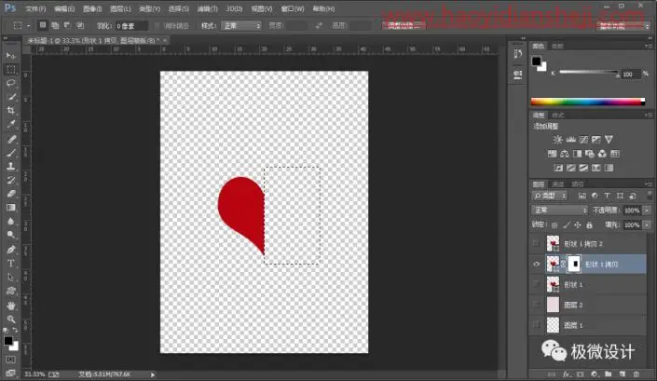Toggle the anti-alias checkbox
This screenshot has width=657, height=381.
tap(157, 26)
